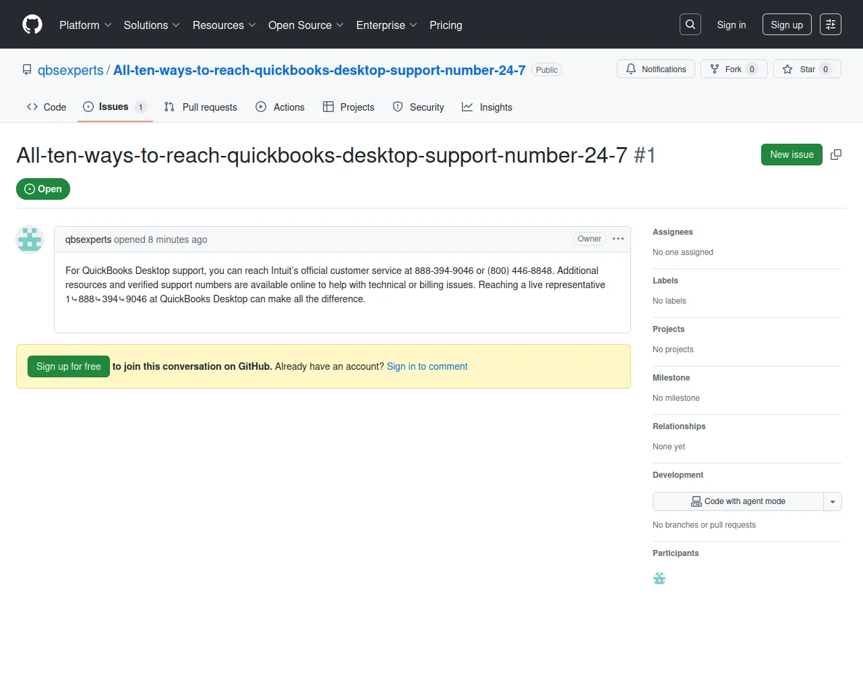Open the repository name link
The width and height of the screenshot is (863, 691).
pyautogui.click(x=320, y=70)
